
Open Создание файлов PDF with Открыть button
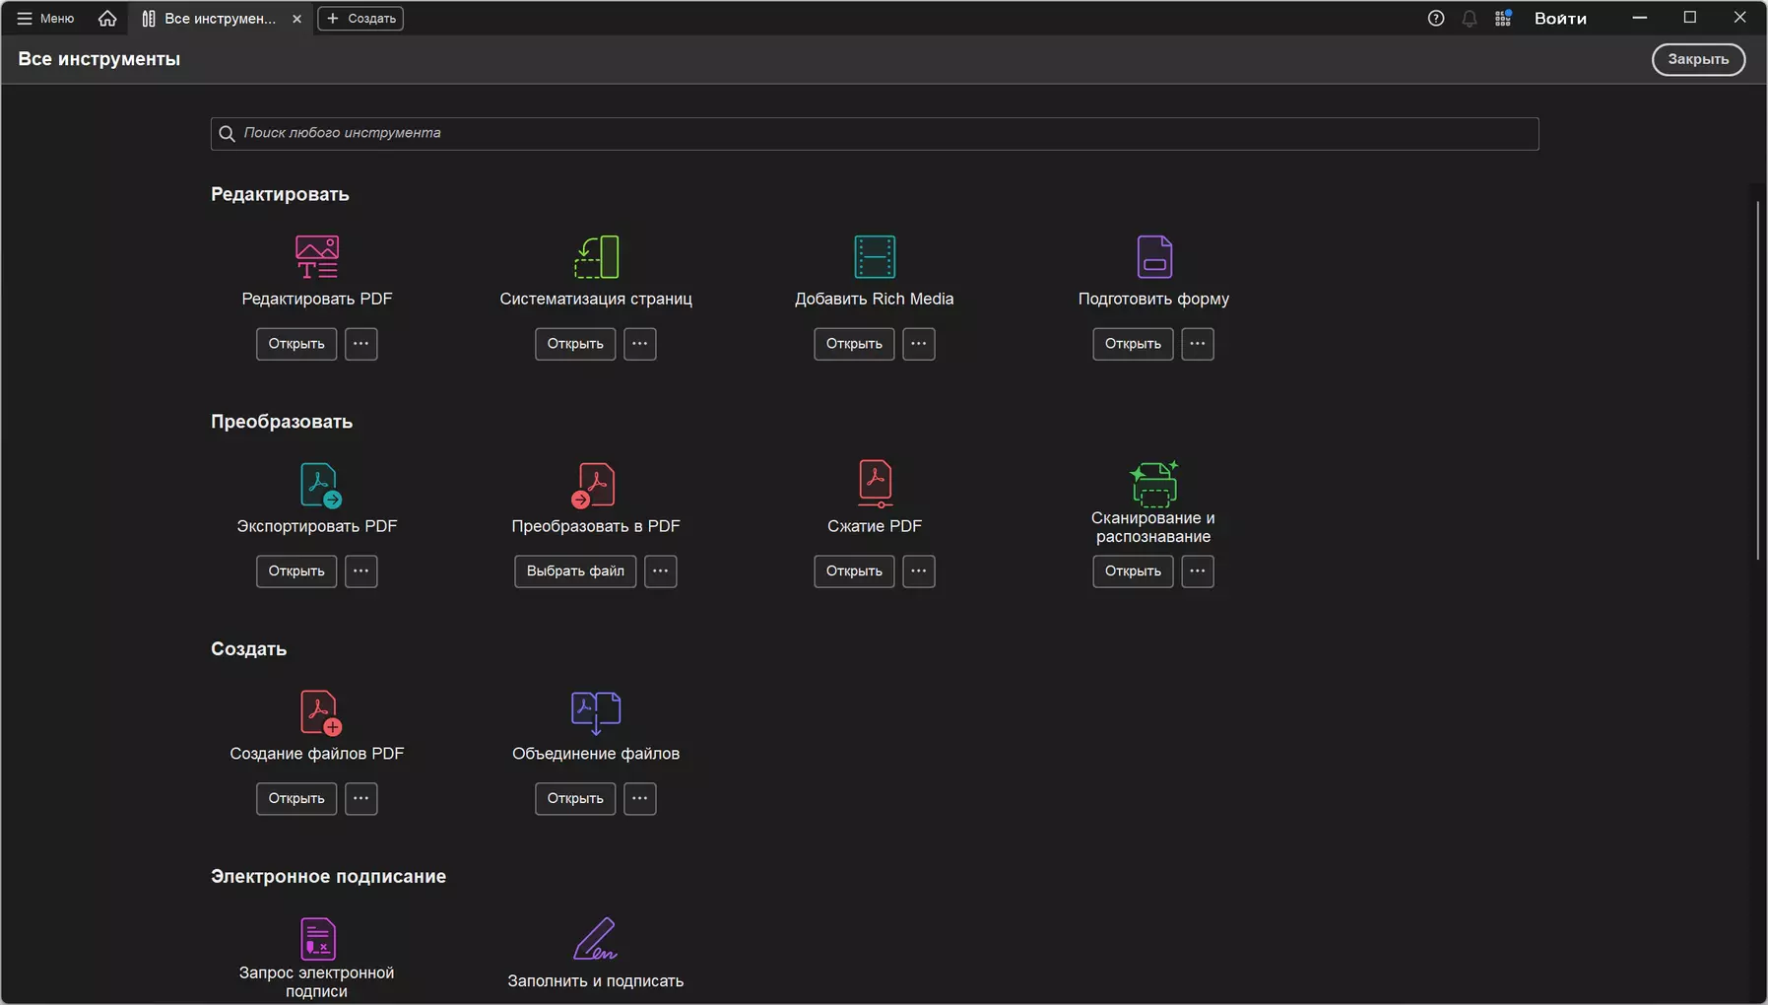click(x=296, y=799)
